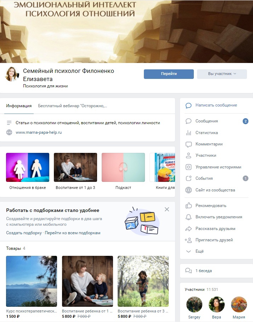
Task: Click the Перейти button
Action: click(169, 74)
